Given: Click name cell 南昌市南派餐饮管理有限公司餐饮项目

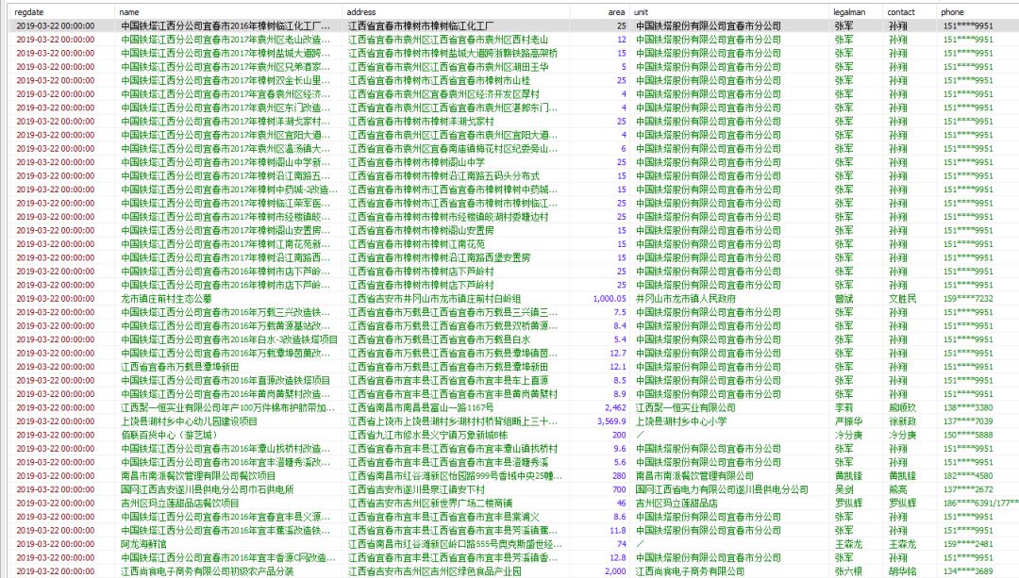Looking at the screenshot, I should point(197,476).
